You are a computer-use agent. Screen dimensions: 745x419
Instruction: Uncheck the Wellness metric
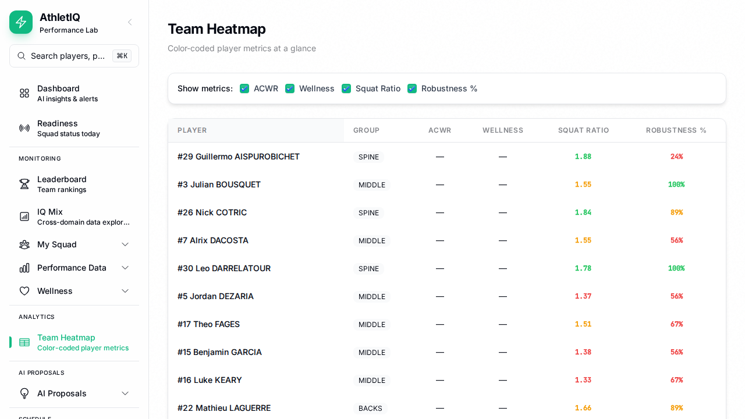290,88
